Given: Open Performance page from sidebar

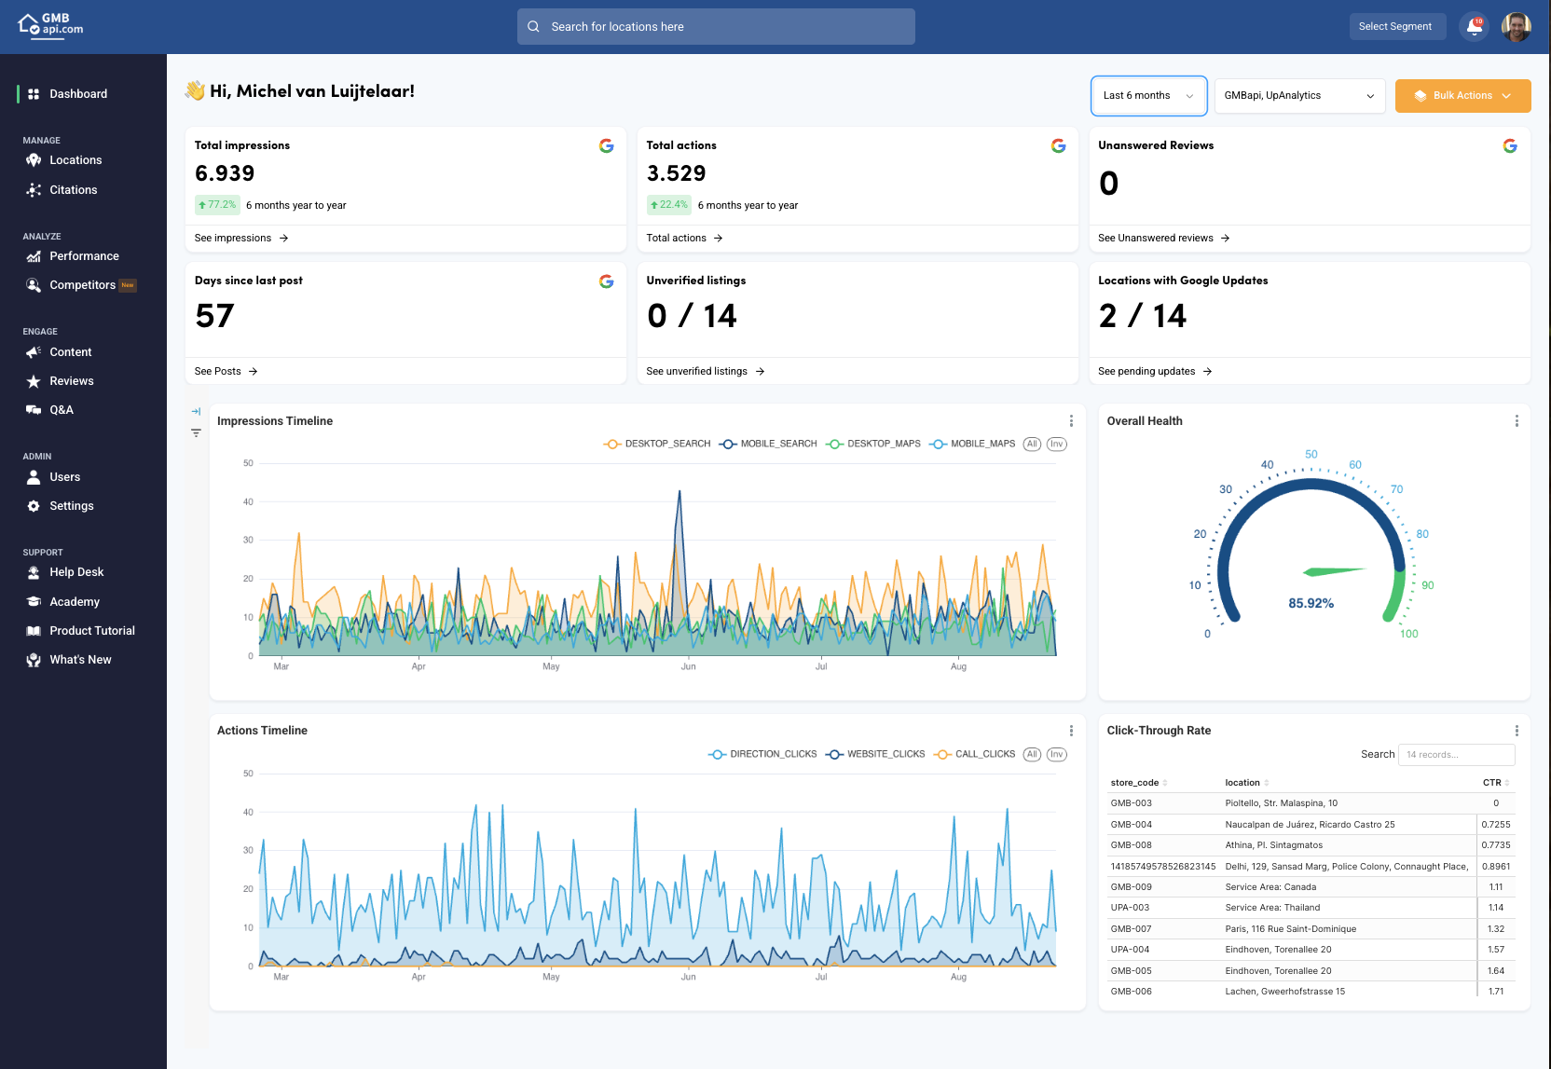Looking at the screenshot, I should point(84,256).
